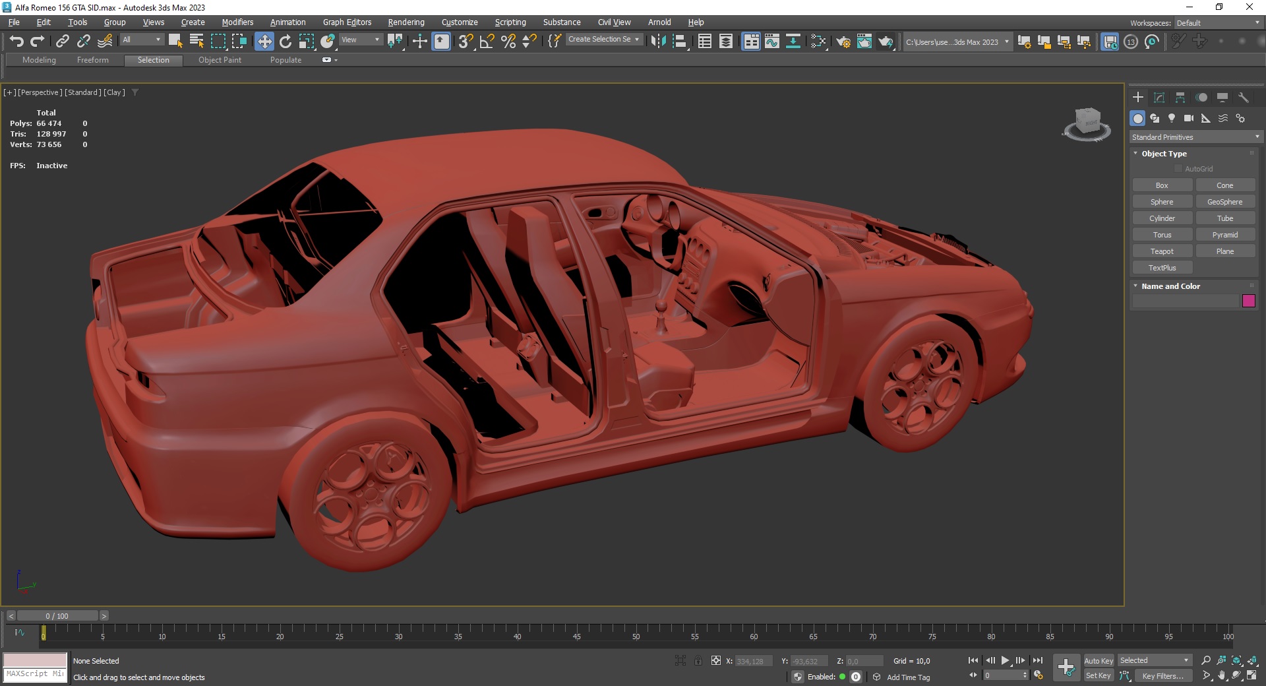Toggle the Selection Lock padlock

pos(698,660)
